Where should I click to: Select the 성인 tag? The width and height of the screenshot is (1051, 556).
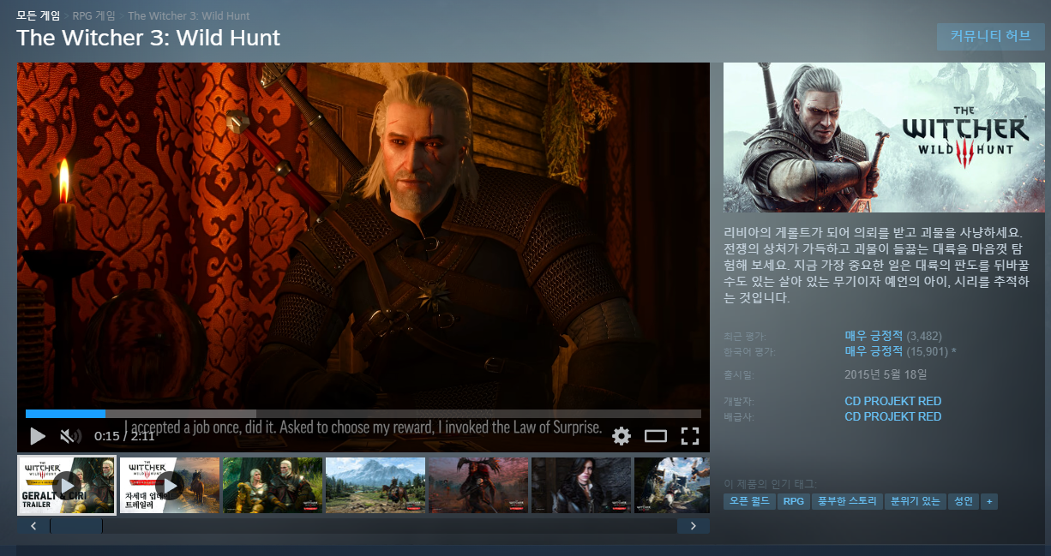[x=963, y=501]
